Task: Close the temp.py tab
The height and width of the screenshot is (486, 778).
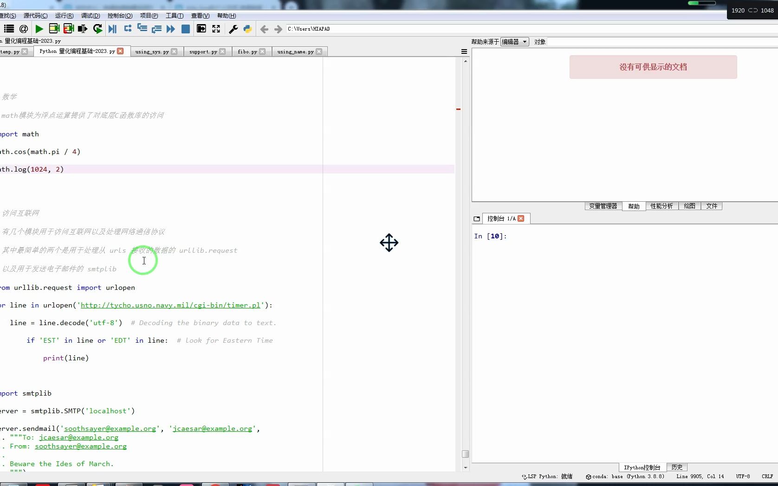Action: (25, 51)
